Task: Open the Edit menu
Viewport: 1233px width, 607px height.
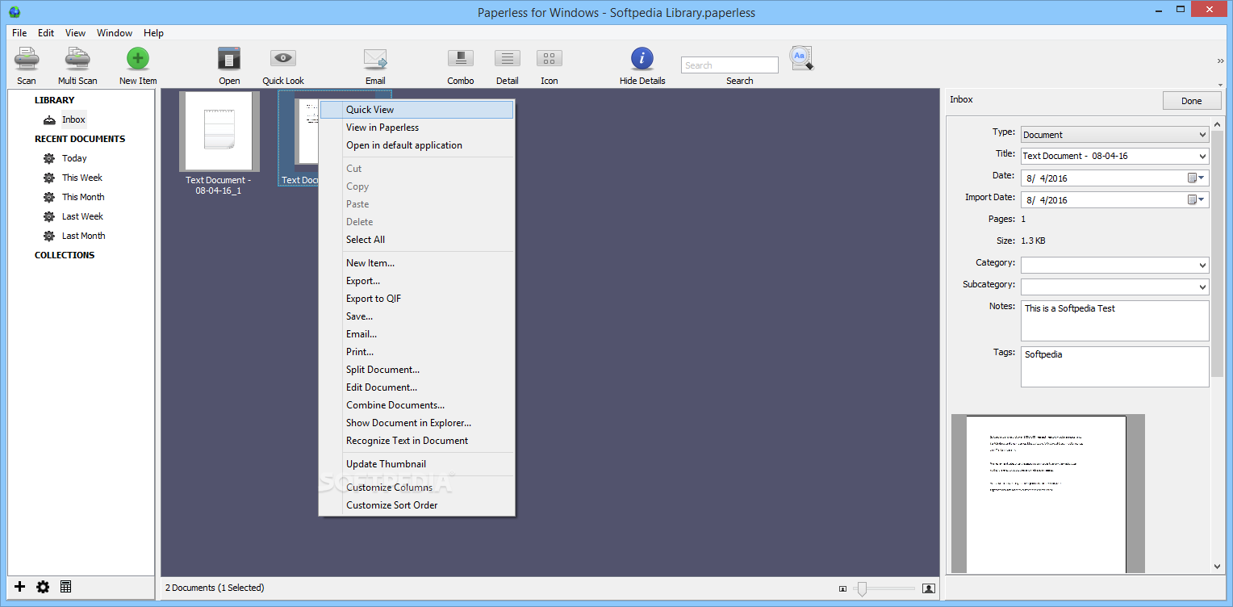Action: tap(46, 33)
